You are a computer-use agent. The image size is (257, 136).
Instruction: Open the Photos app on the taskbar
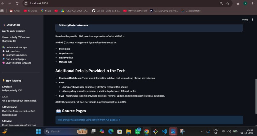pyautogui.click(x=173, y=132)
